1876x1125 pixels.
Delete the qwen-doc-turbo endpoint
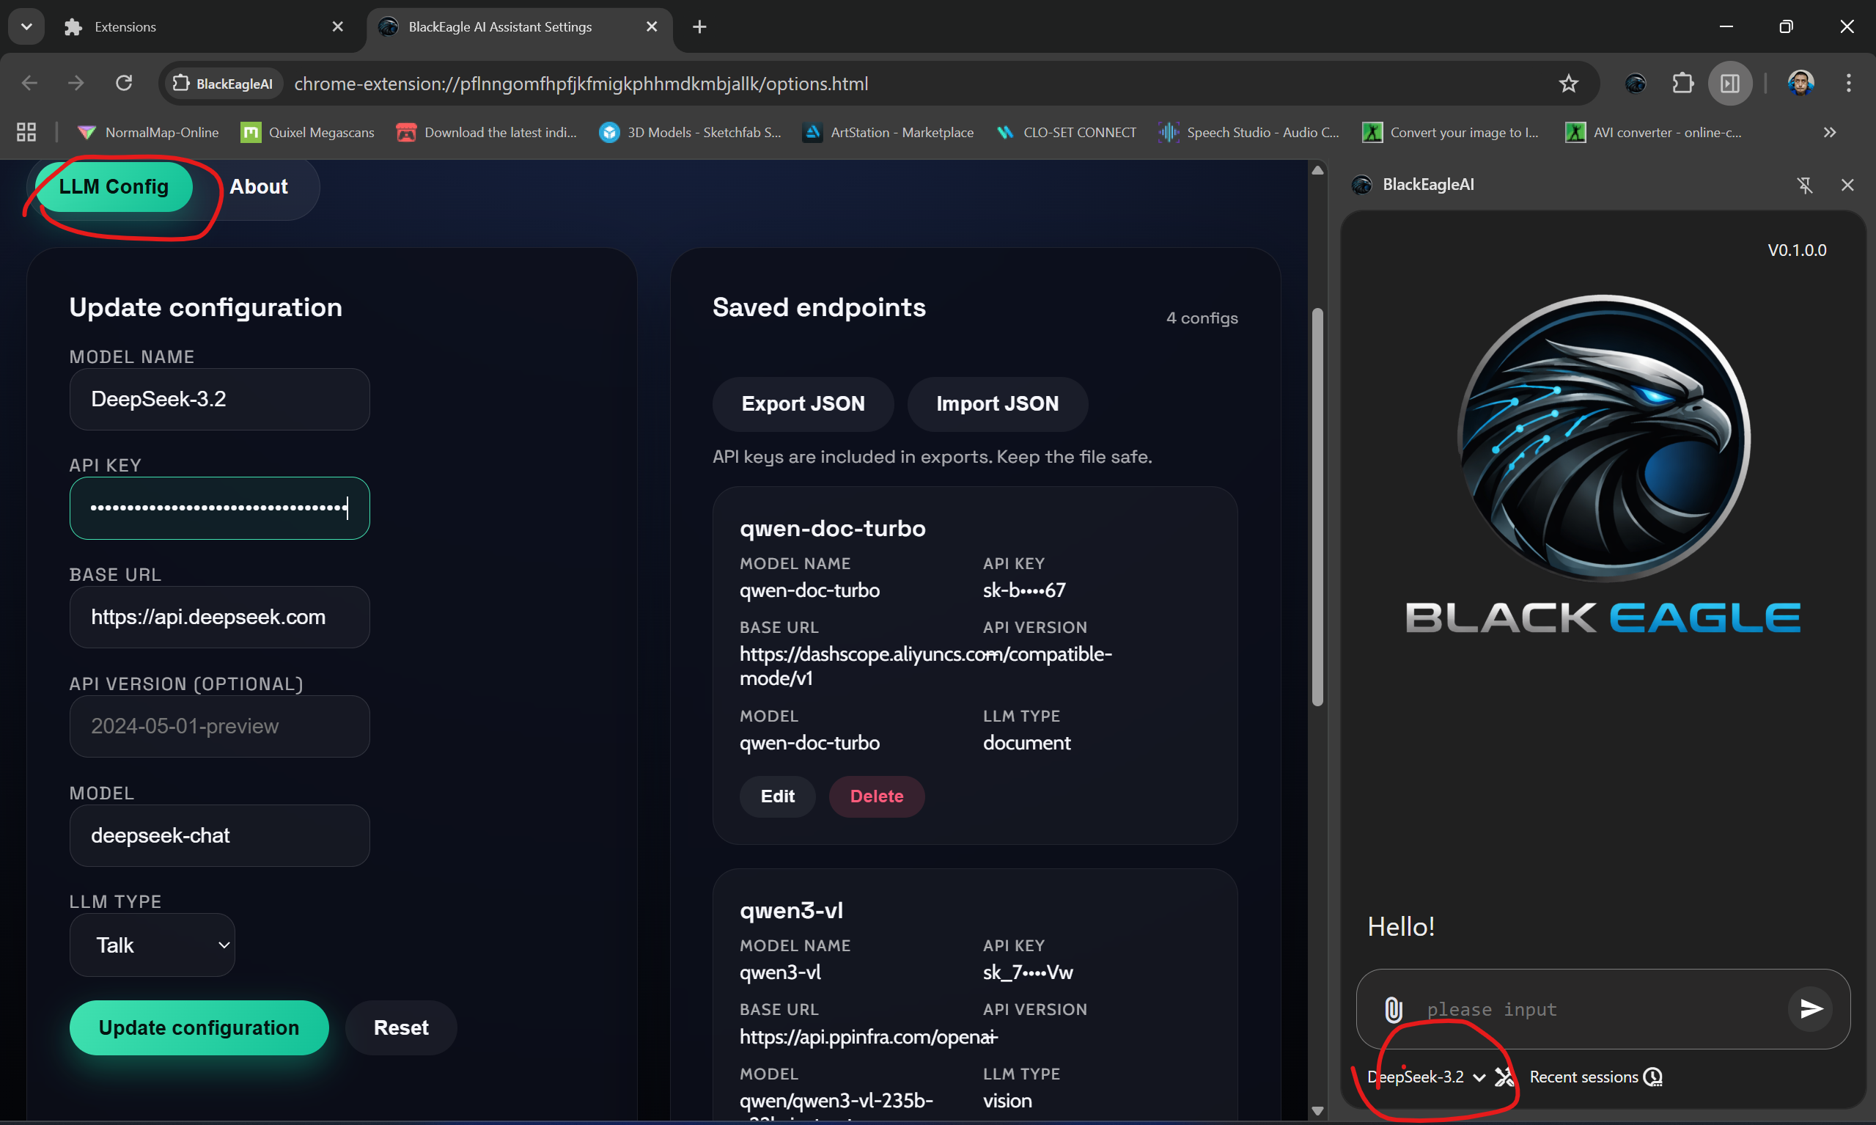point(876,796)
